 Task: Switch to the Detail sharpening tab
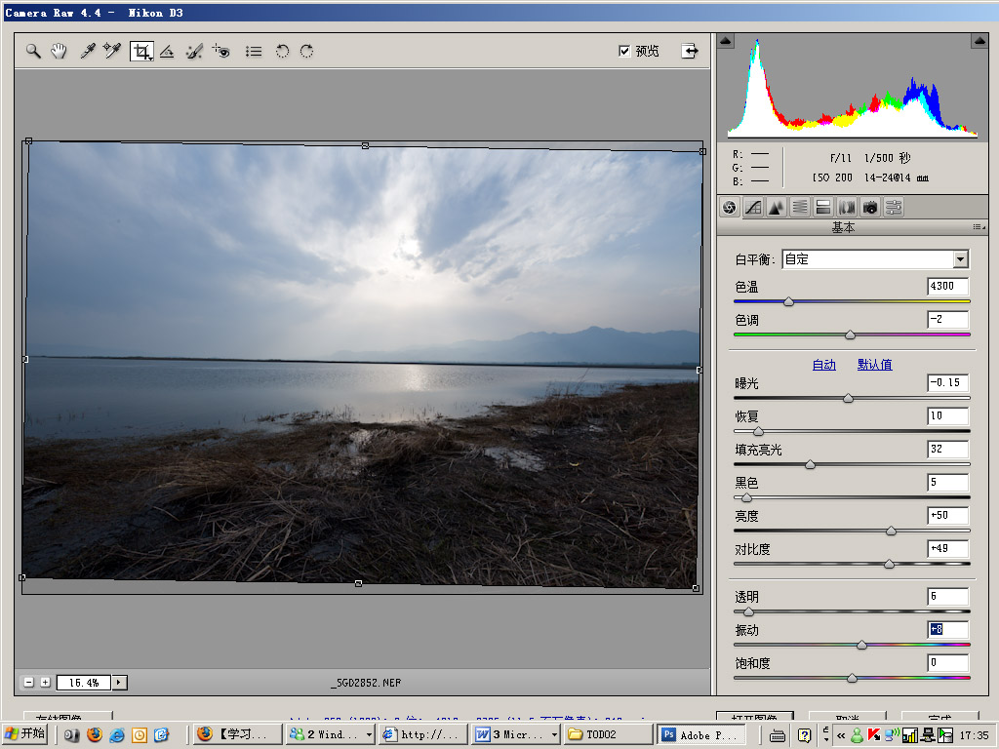(776, 207)
